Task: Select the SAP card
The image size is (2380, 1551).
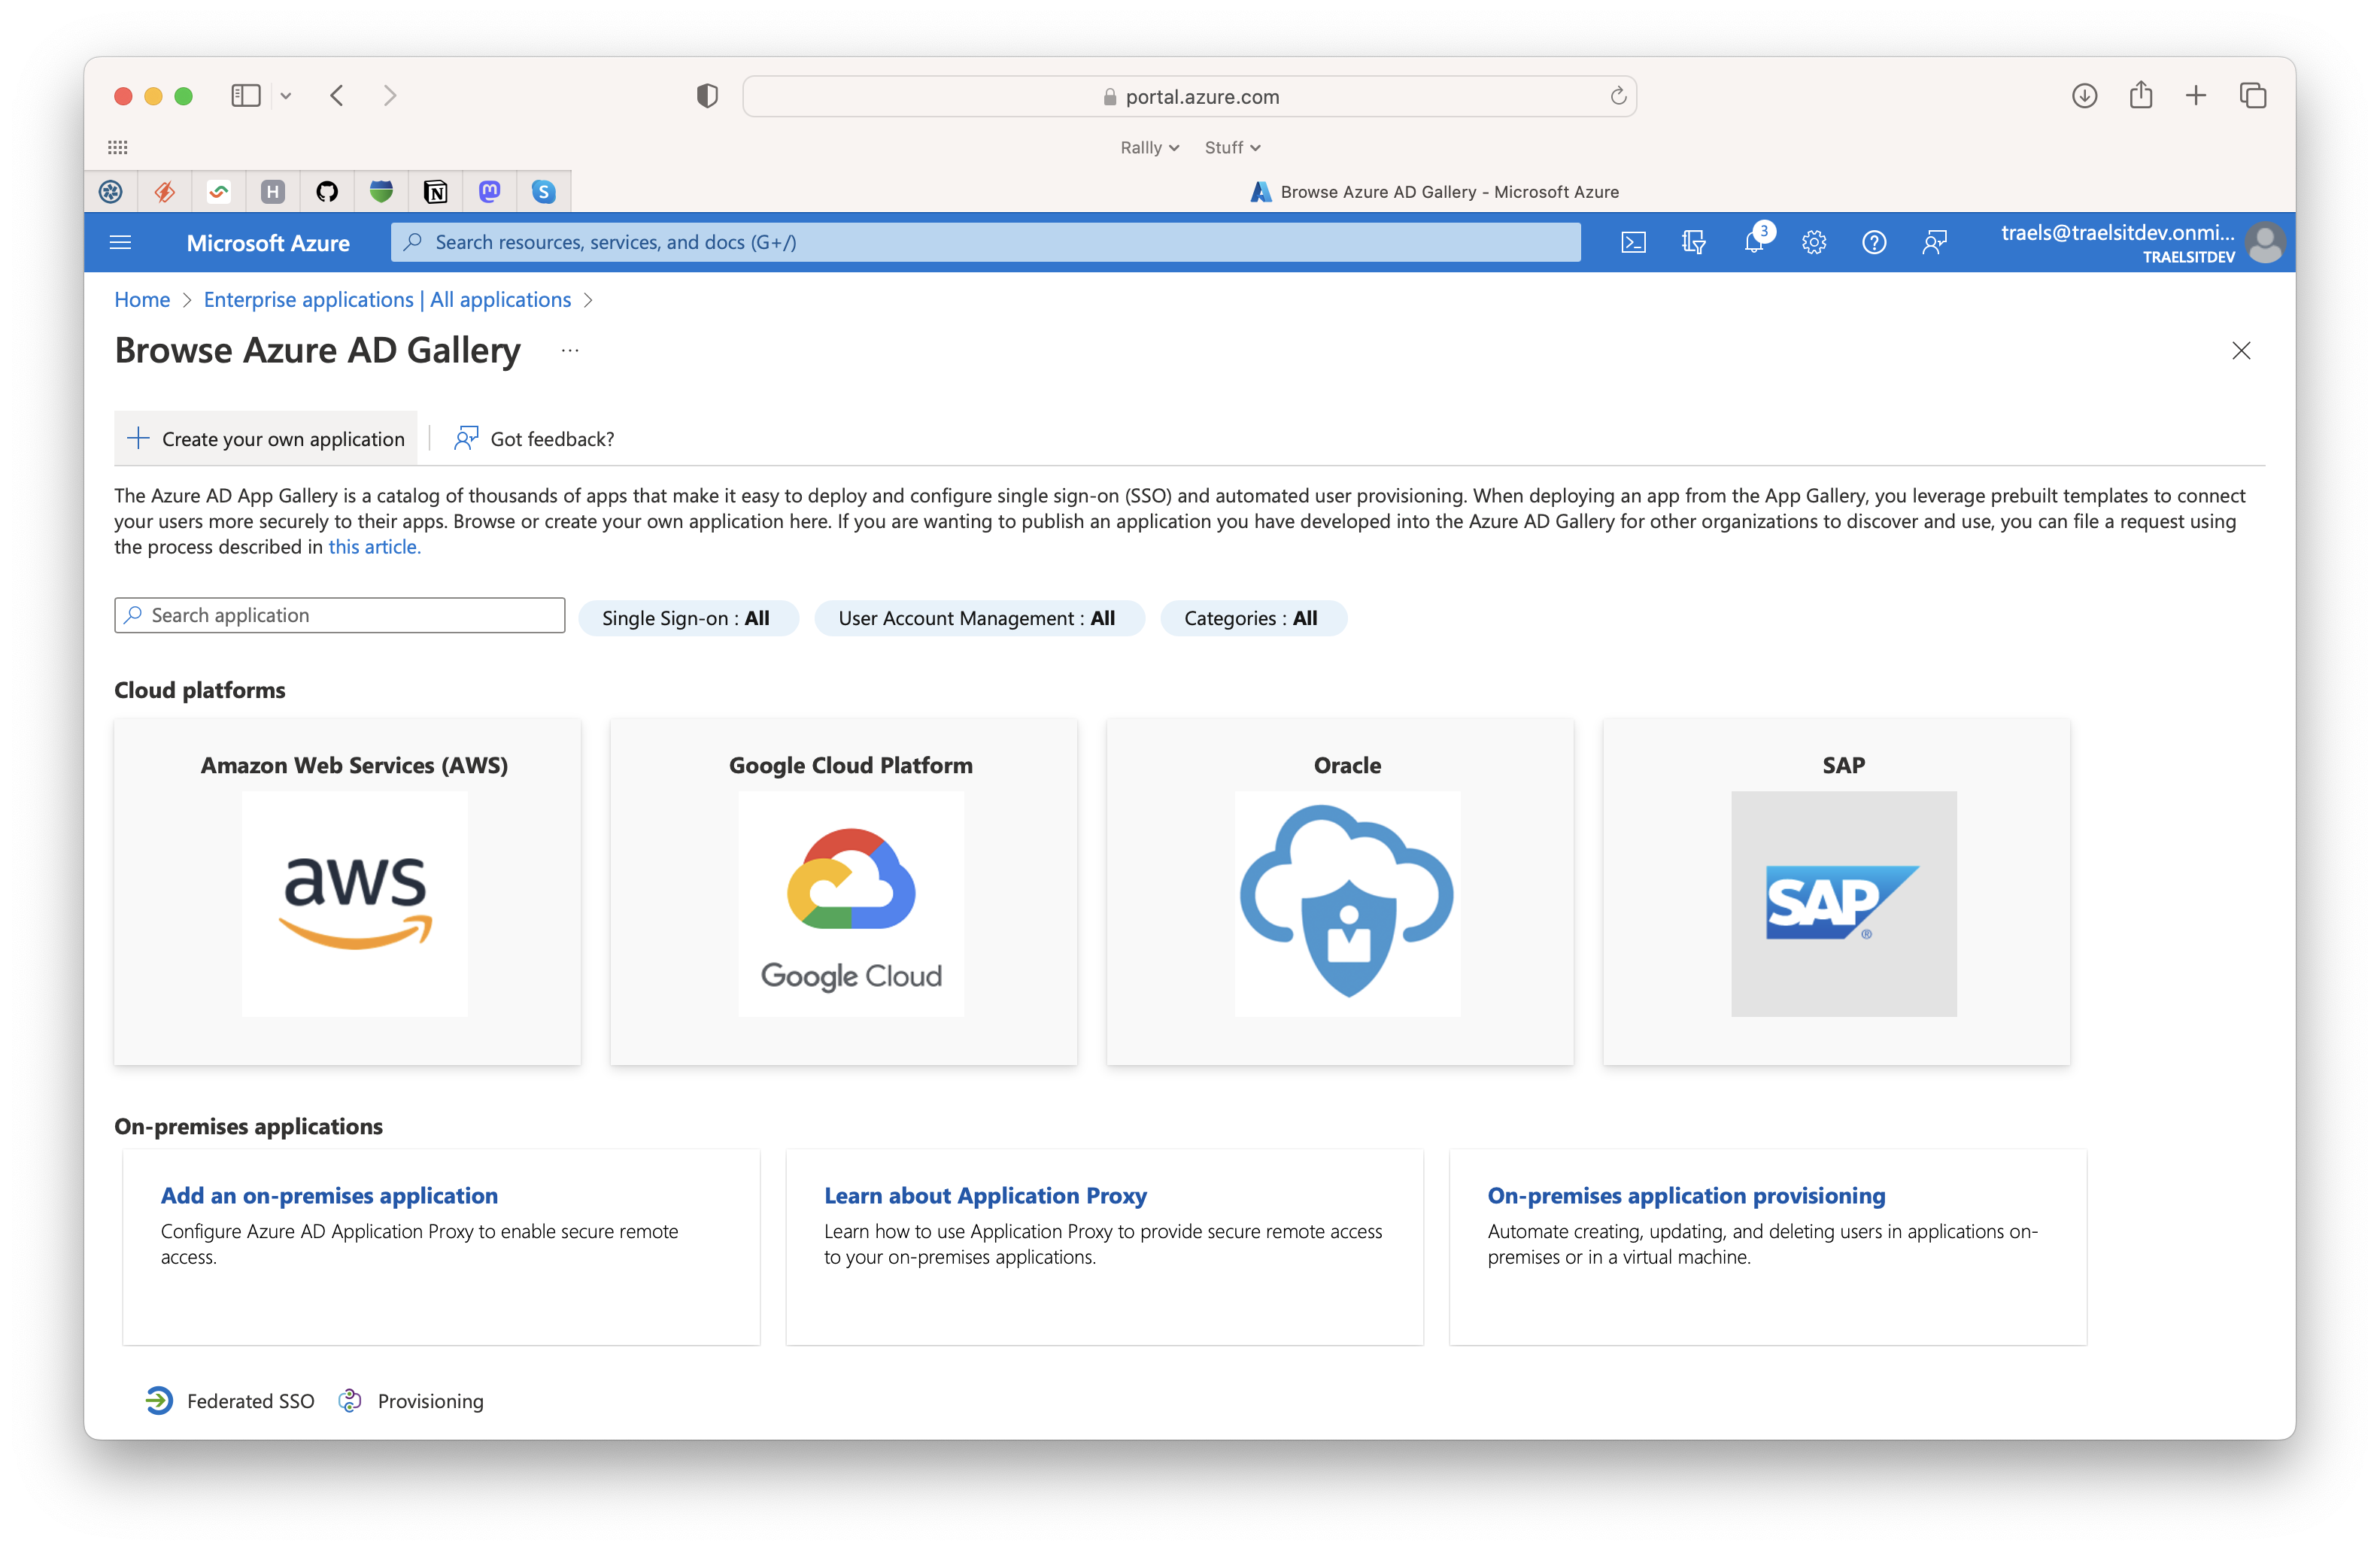Action: coord(1836,892)
